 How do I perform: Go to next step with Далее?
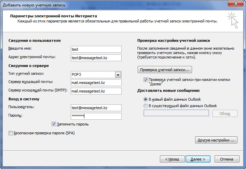tap(198, 159)
